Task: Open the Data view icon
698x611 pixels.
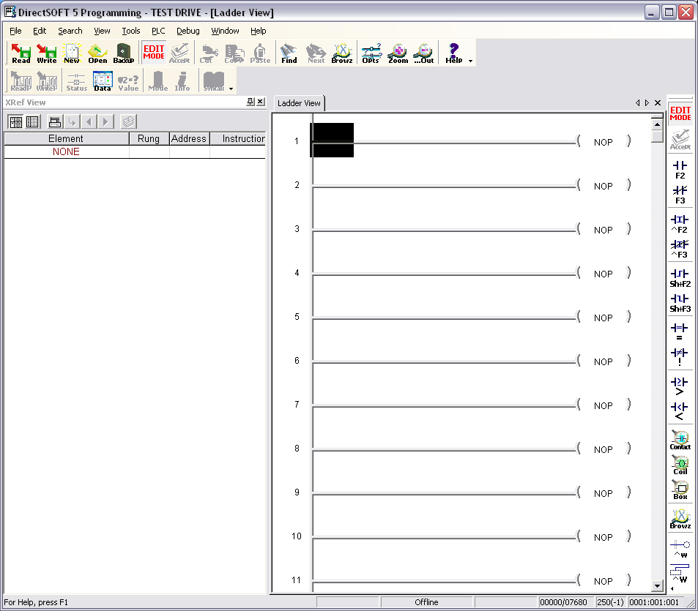Action: pos(103,81)
